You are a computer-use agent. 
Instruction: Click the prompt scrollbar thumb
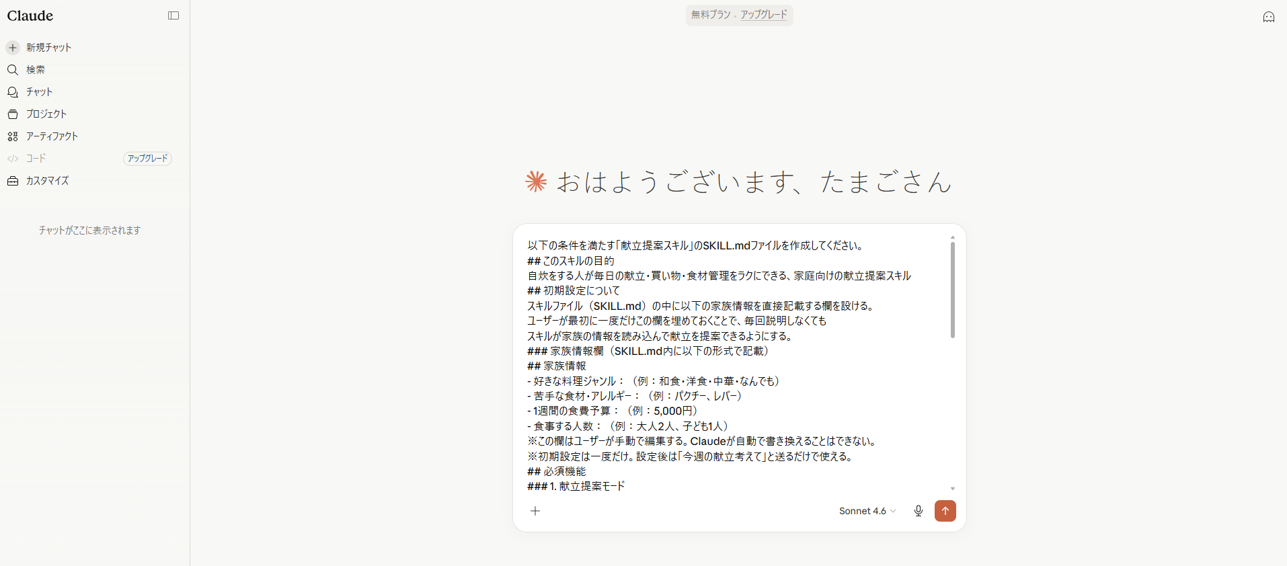click(952, 290)
